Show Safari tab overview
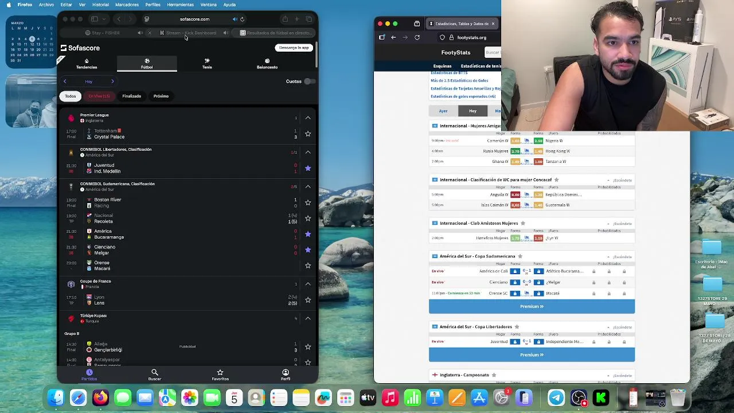734x413 pixels. tap(309, 19)
